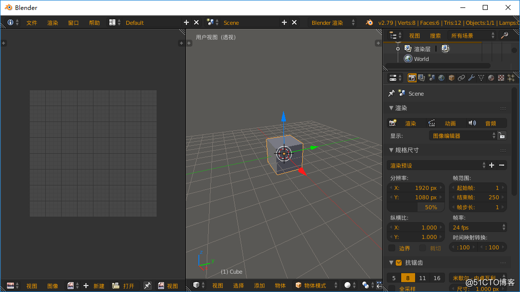The image size is (520, 292).
Task: Open the 添加 menu in 3D view header
Action: coord(260,286)
